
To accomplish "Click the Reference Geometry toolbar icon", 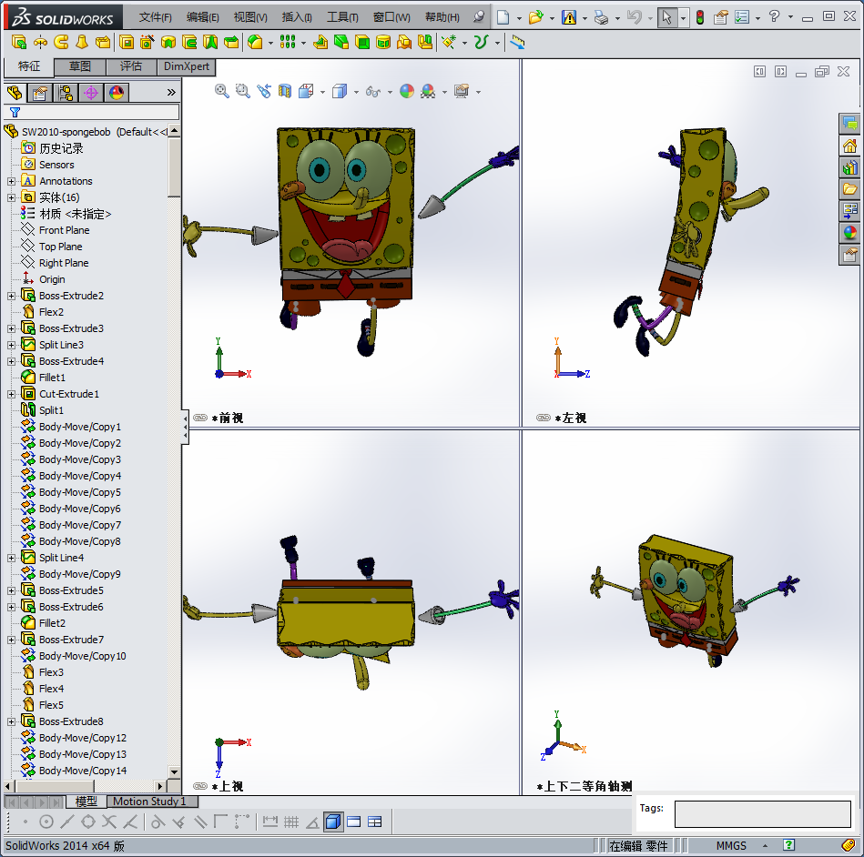I will 449,42.
